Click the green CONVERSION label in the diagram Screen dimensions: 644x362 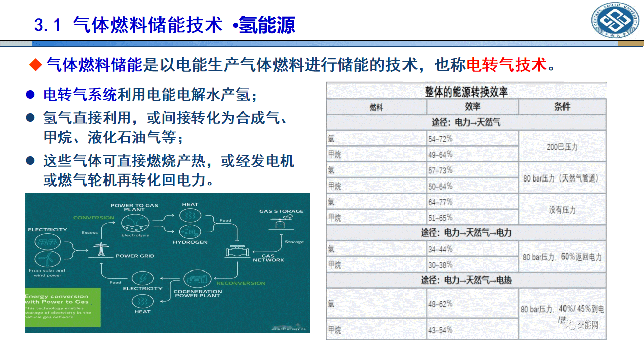click(94, 218)
